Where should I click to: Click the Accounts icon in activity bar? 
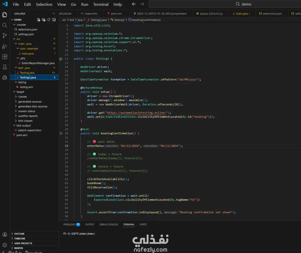pyautogui.click(x=5, y=234)
